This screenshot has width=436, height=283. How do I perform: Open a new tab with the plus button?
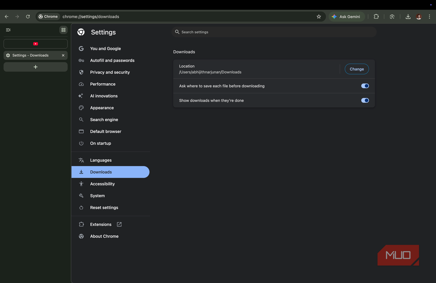pos(35,67)
